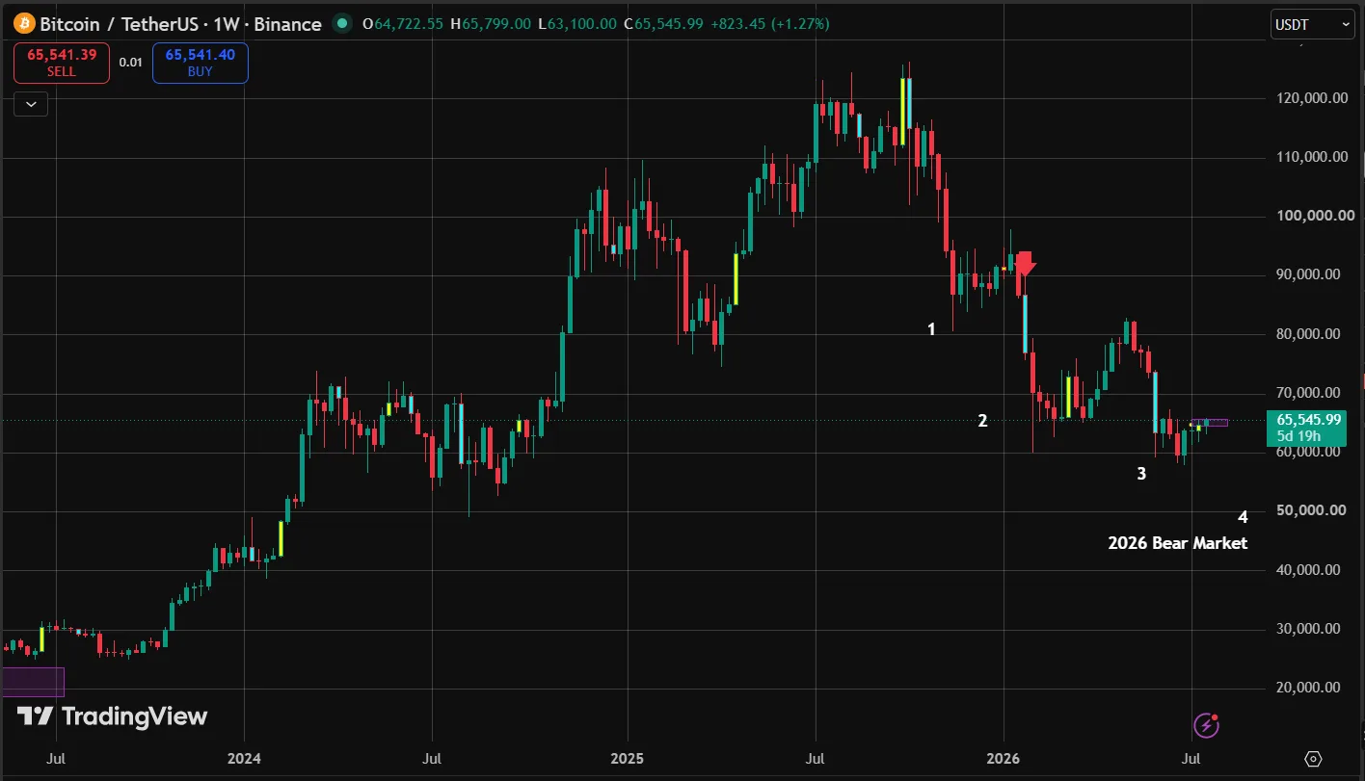Click the 2026 label on time axis
Screen dimensions: 1365x781
[x=1004, y=759]
